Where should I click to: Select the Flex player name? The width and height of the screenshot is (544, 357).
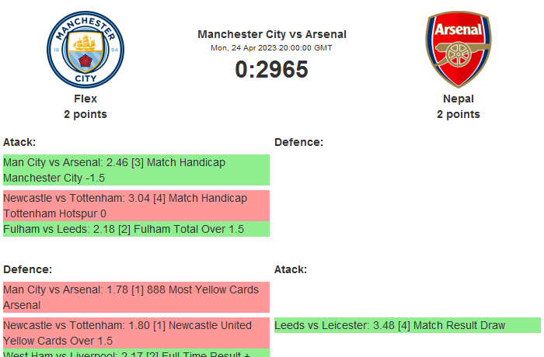click(85, 99)
